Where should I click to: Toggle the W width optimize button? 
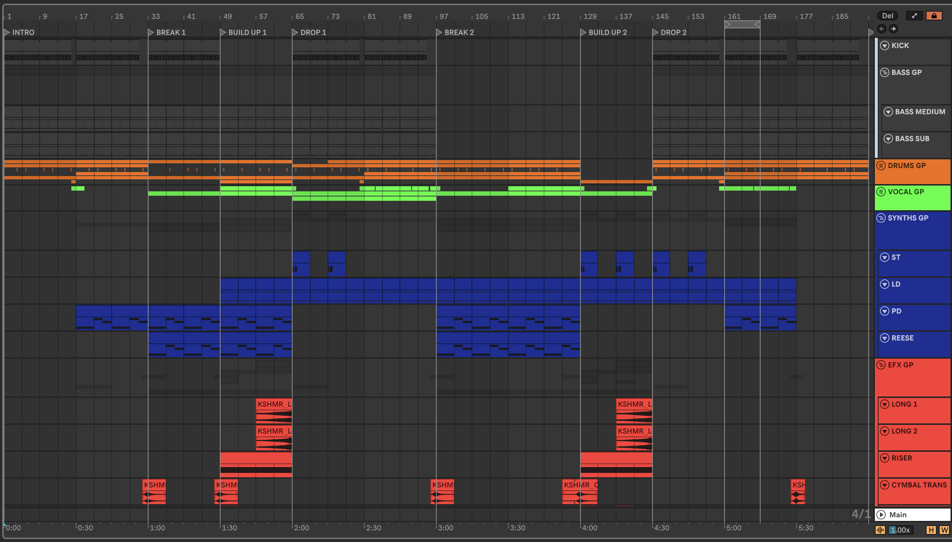tap(944, 530)
